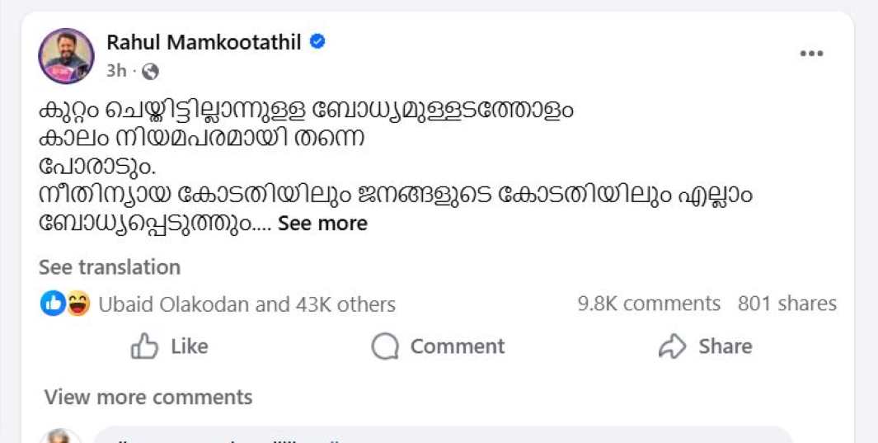Share this post
The width and height of the screenshot is (878, 443).
706,346
